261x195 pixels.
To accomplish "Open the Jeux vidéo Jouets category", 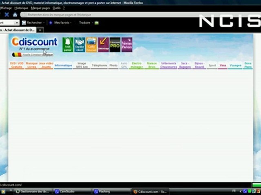I will pos(46,65).
